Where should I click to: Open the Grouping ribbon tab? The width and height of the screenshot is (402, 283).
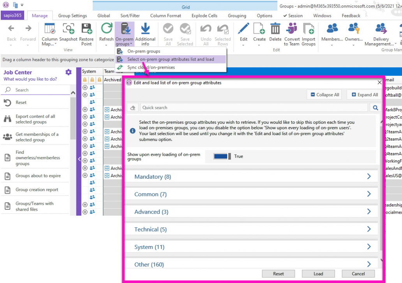point(237,16)
